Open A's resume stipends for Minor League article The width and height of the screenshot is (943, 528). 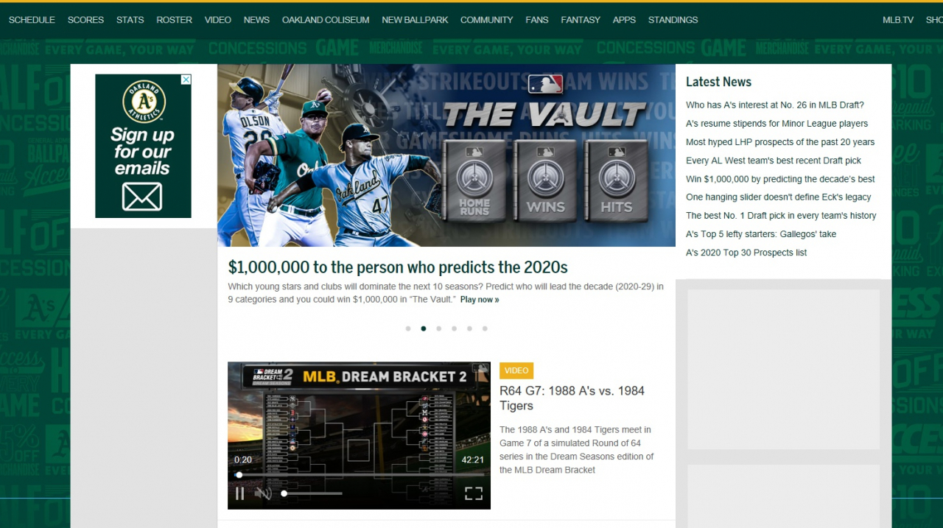tap(777, 124)
